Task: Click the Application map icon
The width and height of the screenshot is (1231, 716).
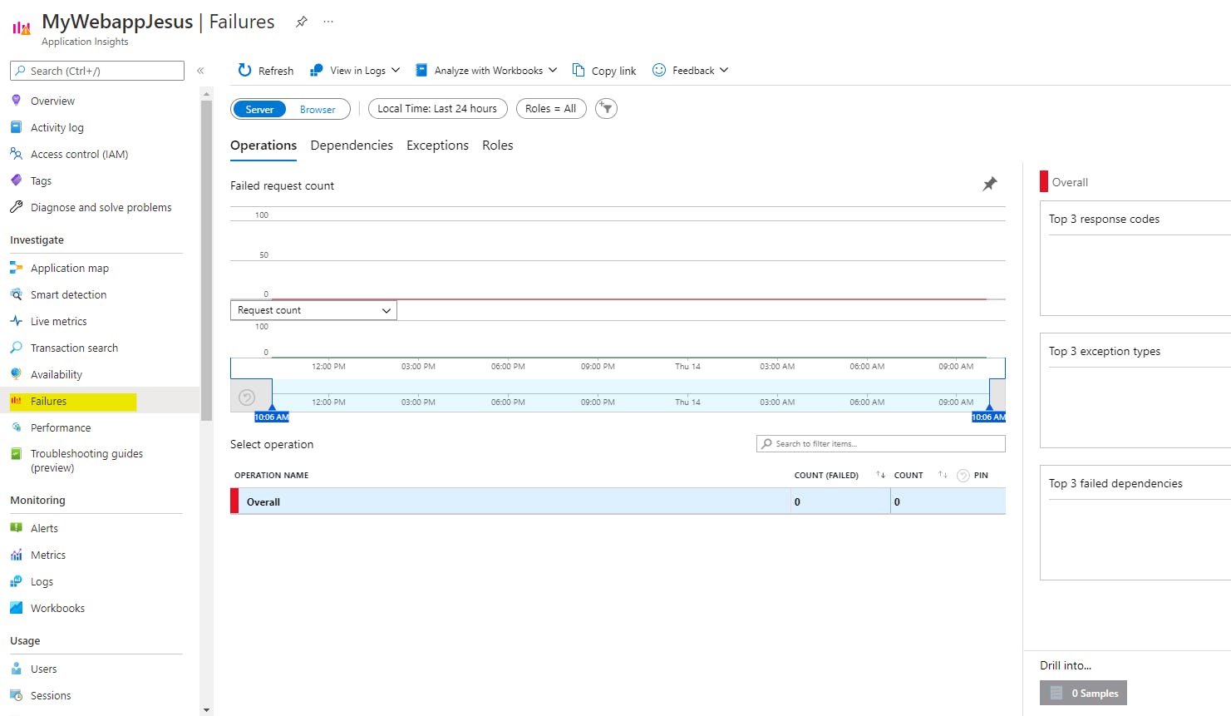Action: 16,268
